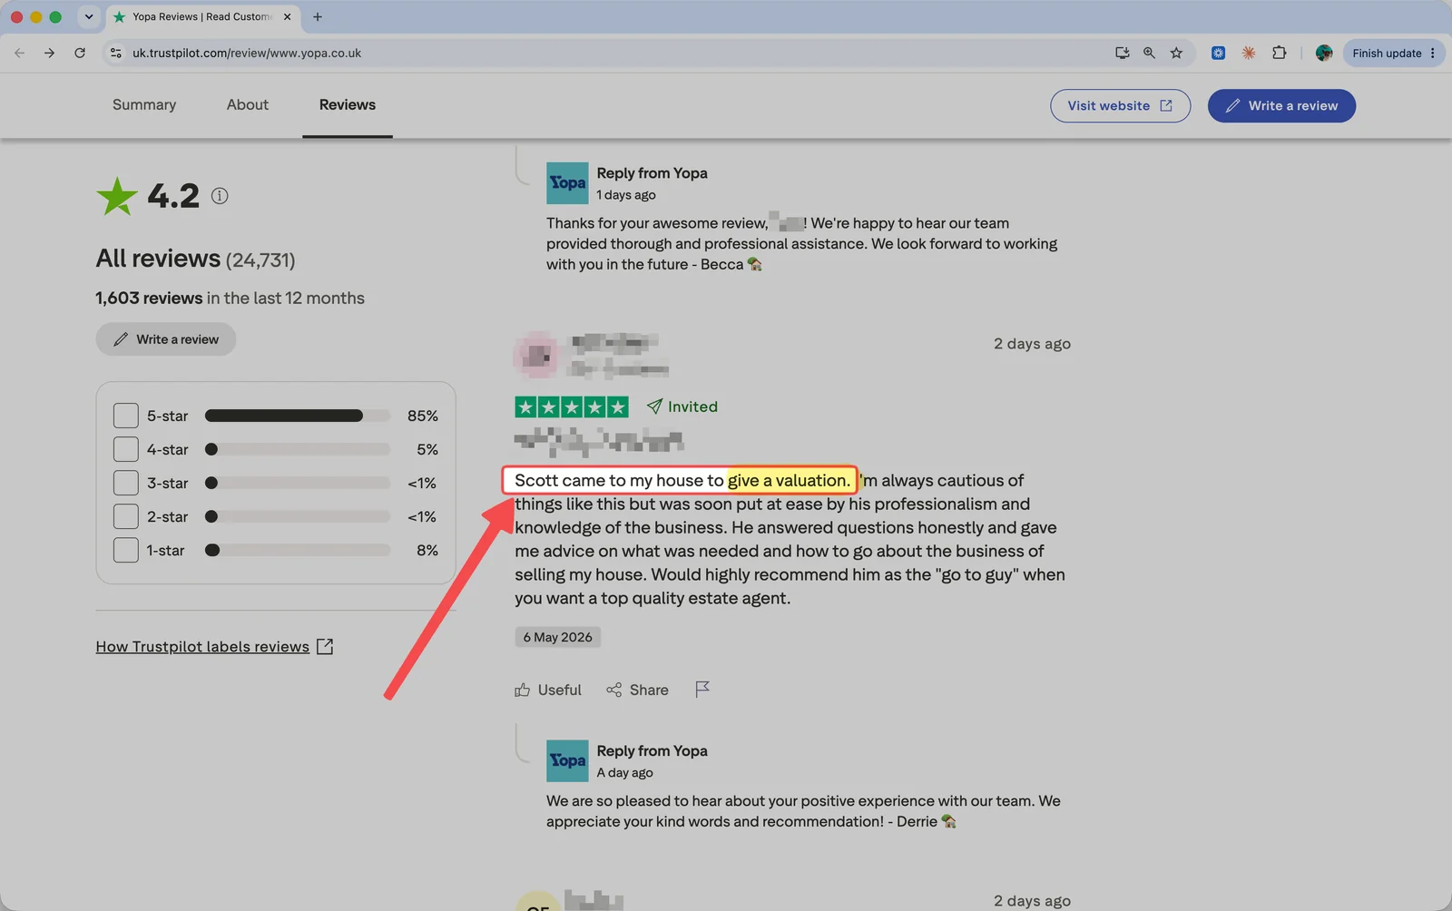Click the 85% value in rating filters
1452x911 pixels.
click(423, 416)
